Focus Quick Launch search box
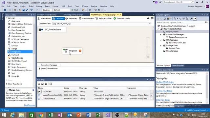The width and height of the screenshot is (210, 118). coord(178,2)
